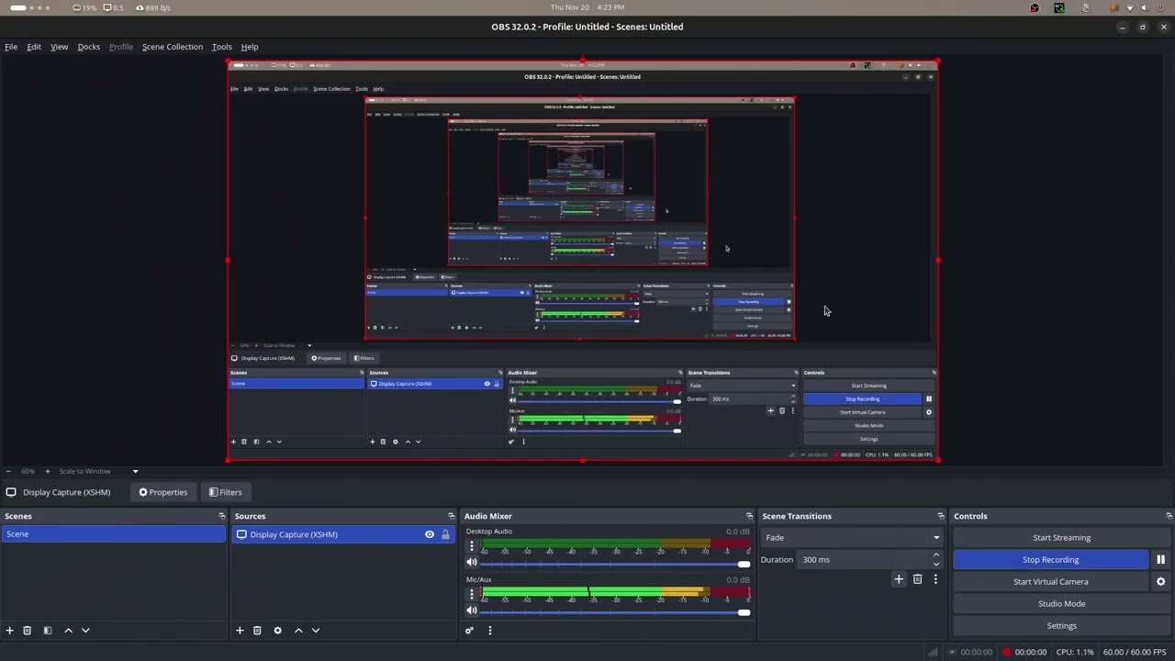Click the 849 B/s network indicator
Screen dimensions: 1175x661
click(152, 7)
